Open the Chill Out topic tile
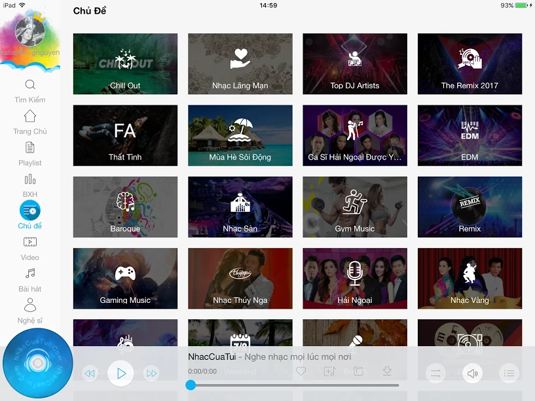Viewport: 535px width, 401px height. [125, 64]
